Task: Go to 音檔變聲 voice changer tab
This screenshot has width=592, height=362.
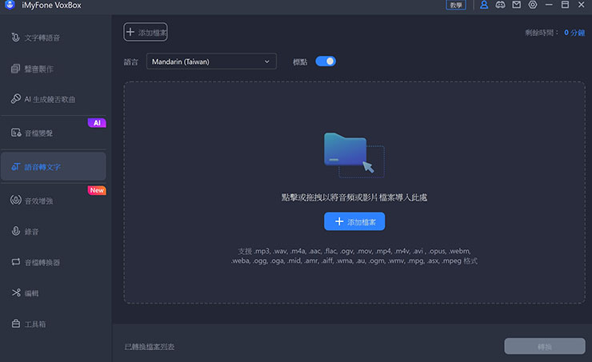Action: coord(53,133)
